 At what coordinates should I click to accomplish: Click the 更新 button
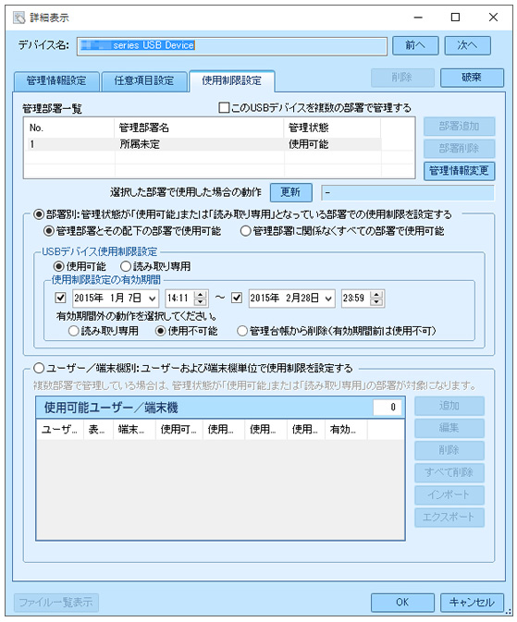click(290, 192)
